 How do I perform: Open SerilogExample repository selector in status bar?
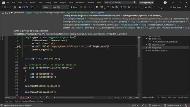click(x=173, y=105)
